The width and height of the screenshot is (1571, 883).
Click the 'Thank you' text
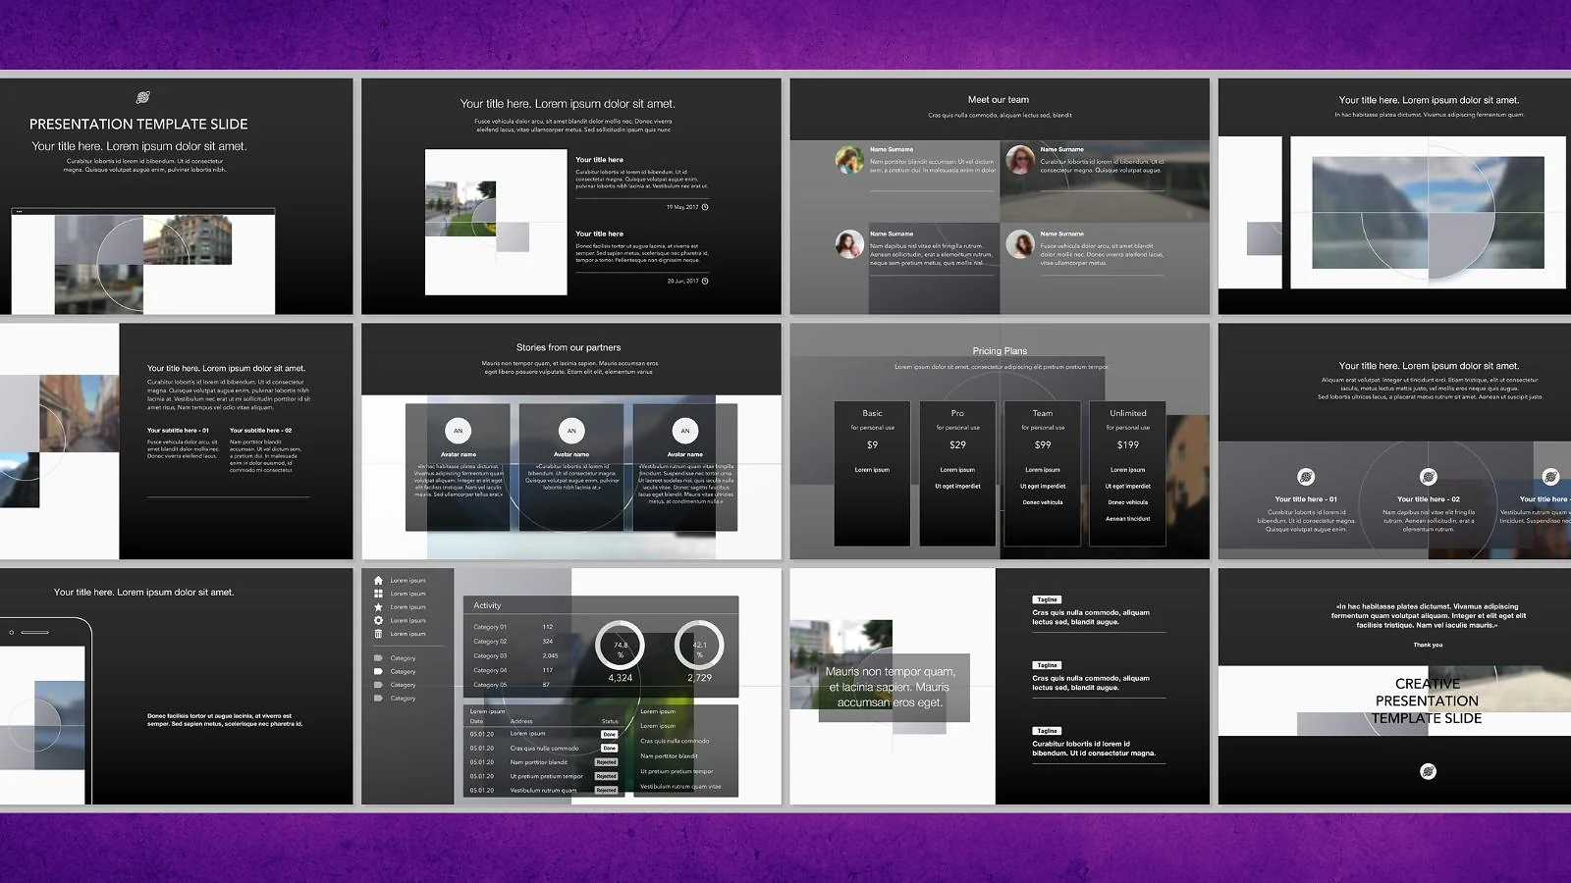(x=1428, y=645)
